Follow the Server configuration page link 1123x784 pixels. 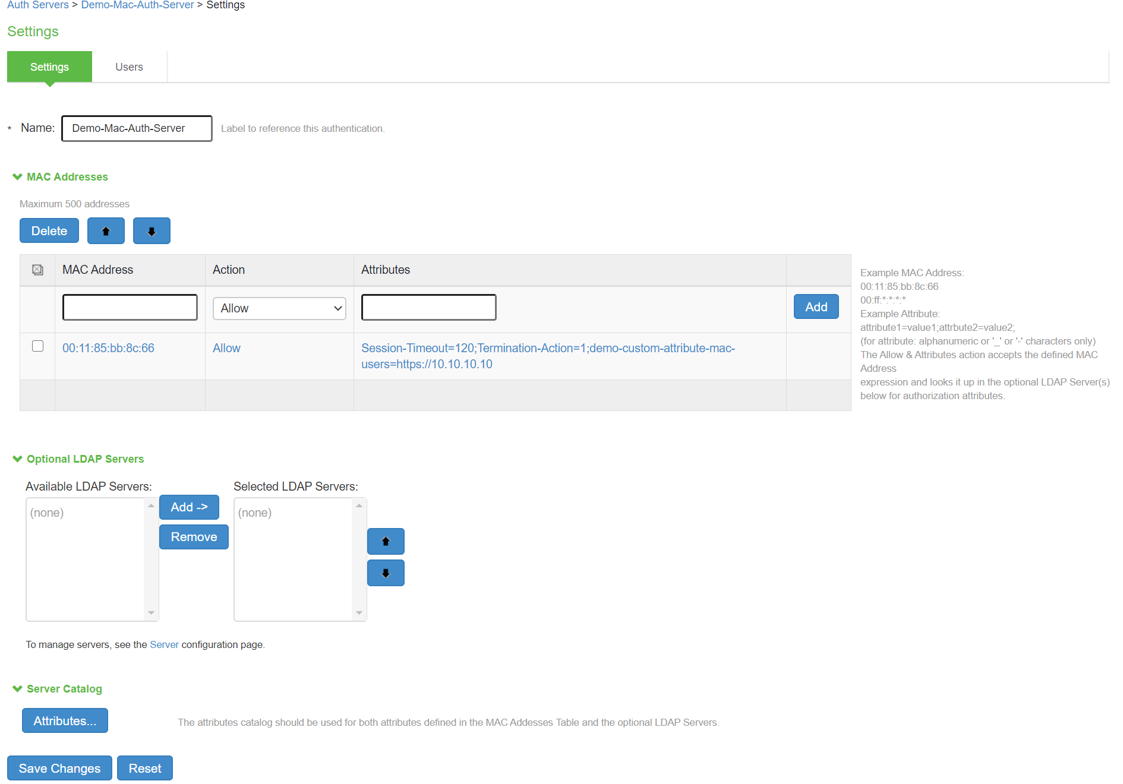tap(164, 644)
